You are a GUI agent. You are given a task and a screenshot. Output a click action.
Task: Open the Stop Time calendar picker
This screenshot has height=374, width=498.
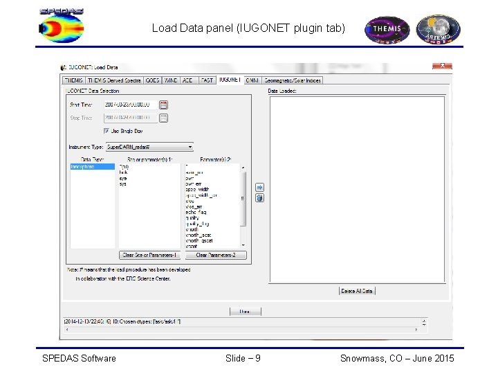coord(163,118)
